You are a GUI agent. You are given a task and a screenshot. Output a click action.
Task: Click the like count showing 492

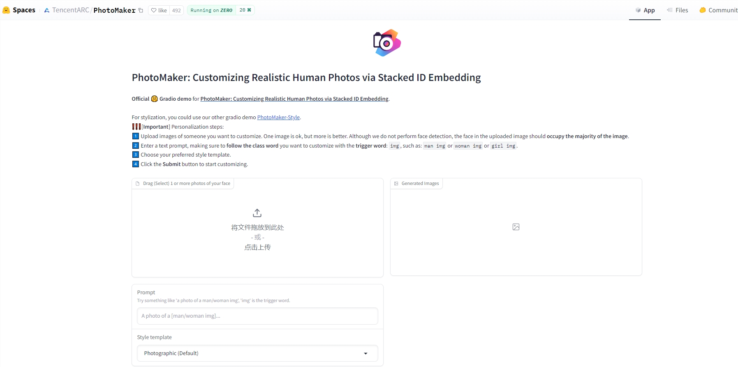pyautogui.click(x=177, y=10)
